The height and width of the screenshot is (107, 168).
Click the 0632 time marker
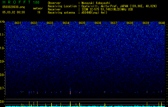(x=34, y=23)
